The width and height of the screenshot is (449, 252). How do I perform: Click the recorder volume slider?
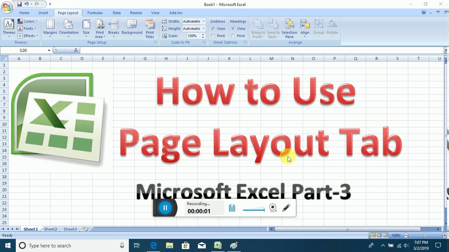click(x=254, y=210)
